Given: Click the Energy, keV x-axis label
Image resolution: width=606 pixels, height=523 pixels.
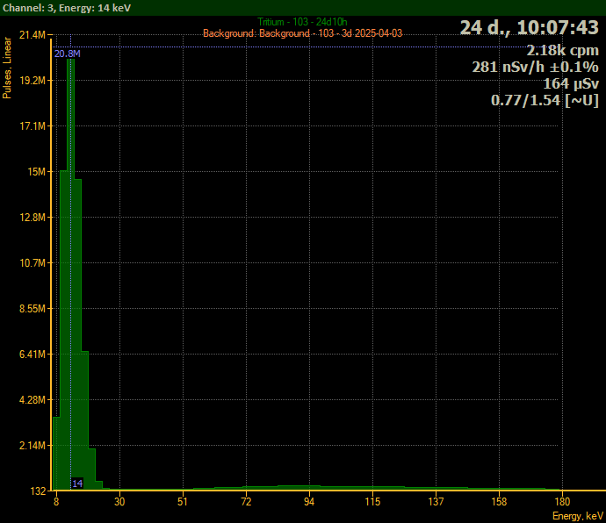Looking at the screenshot, I should click(577, 516).
